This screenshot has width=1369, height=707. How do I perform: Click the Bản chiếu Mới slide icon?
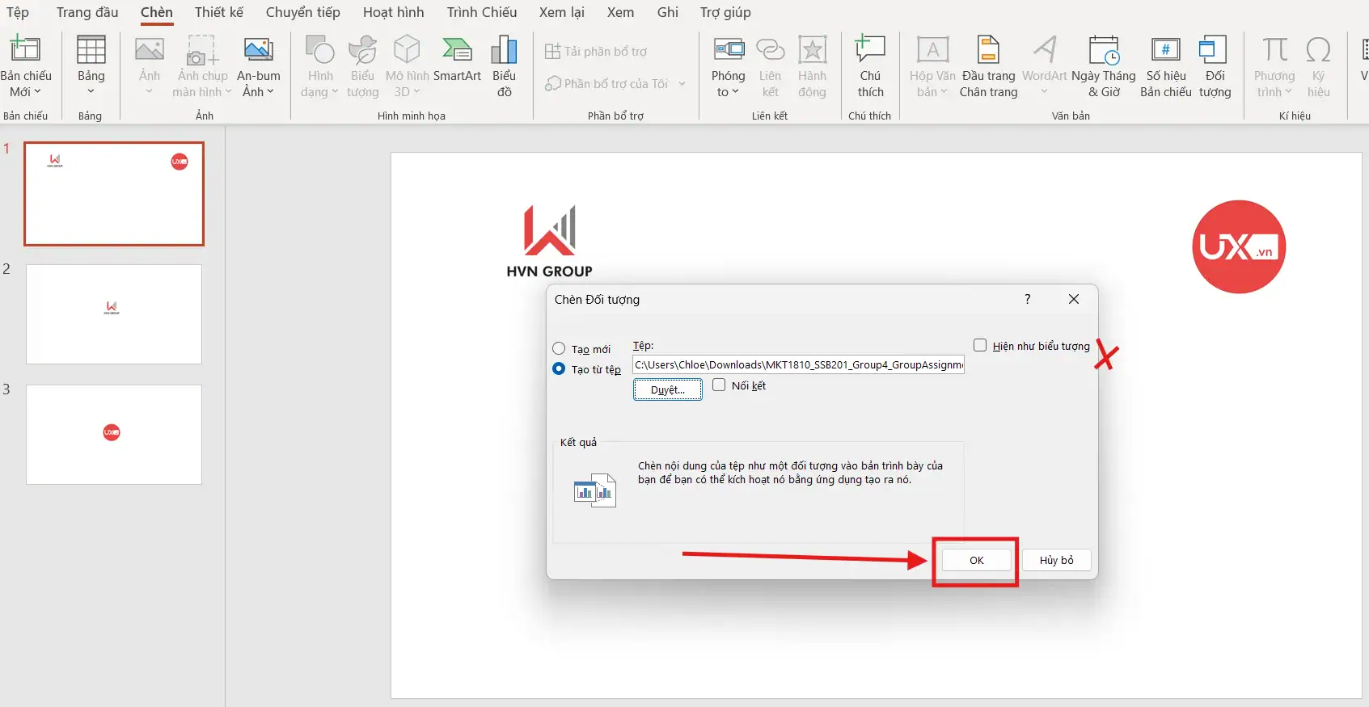click(25, 50)
